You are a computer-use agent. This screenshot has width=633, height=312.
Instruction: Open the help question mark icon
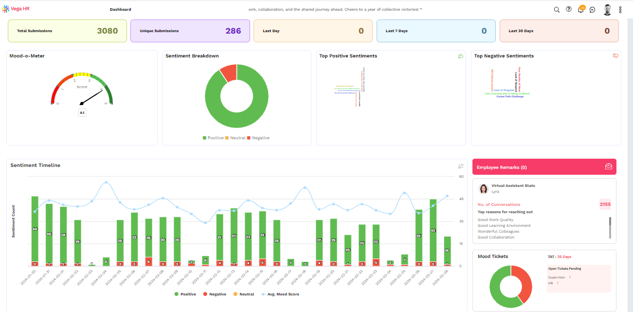pos(569,9)
